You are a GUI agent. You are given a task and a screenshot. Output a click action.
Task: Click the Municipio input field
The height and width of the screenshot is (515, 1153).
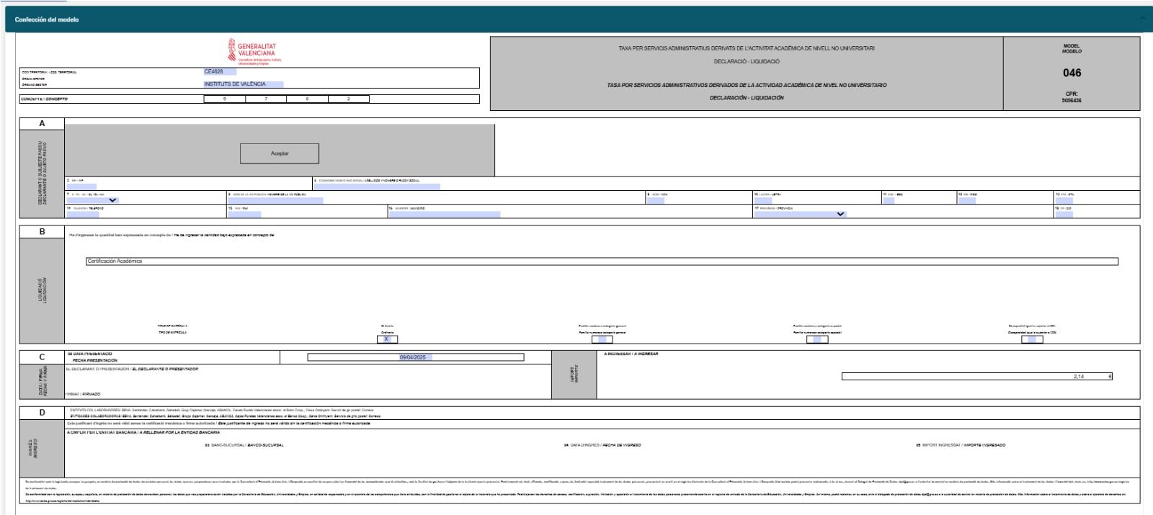444,214
